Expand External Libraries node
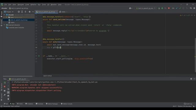 4,25
